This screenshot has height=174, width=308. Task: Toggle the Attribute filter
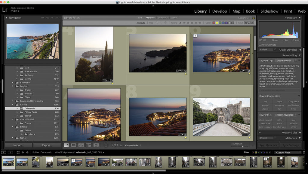(x=150, y=17)
